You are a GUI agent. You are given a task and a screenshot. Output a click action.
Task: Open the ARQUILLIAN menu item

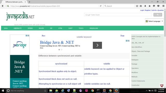tap(94, 28)
